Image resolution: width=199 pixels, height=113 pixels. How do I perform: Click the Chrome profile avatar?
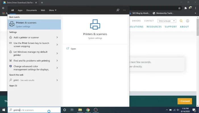coord(190,8)
